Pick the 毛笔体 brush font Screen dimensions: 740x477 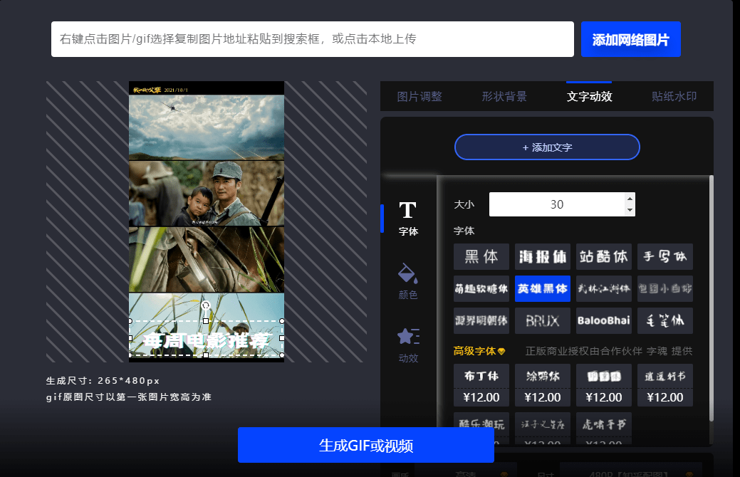665,320
